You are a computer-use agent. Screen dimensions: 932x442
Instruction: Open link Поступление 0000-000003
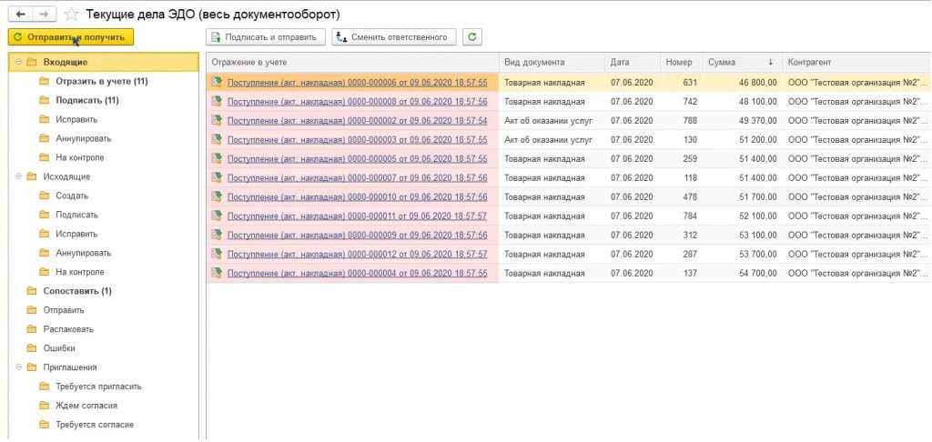357,140
